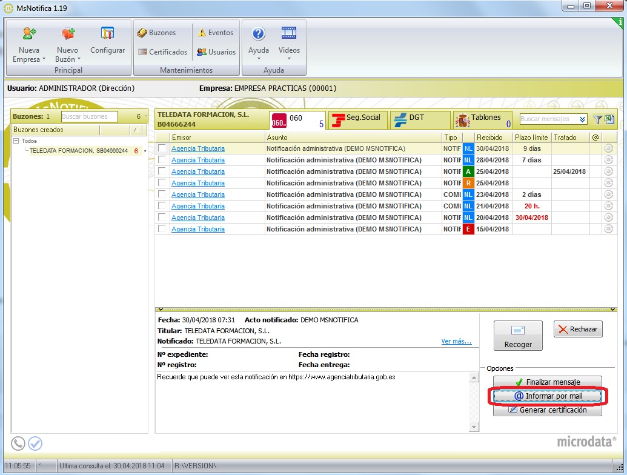
Task: Open Certificados maintenance
Action: (162, 52)
